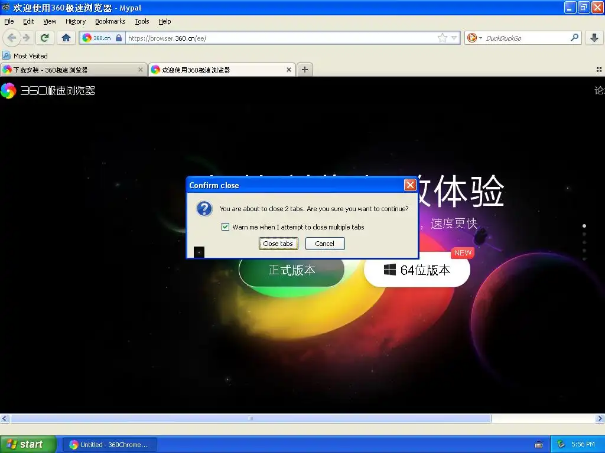Open the tab groups grid icon
This screenshot has height=453, width=605.
(x=599, y=70)
